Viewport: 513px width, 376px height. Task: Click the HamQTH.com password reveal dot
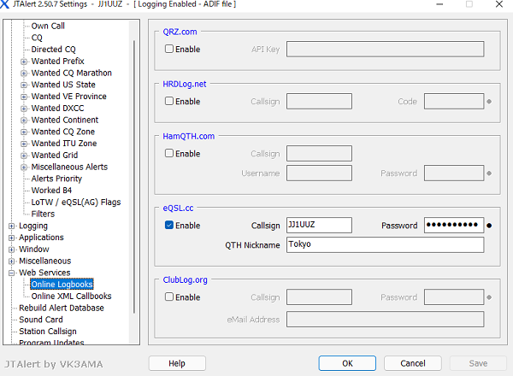pos(489,173)
